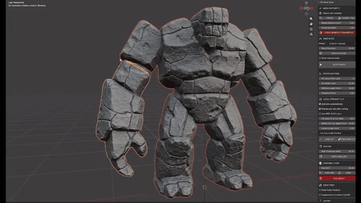Adjust the Wall Thickness slider field

click(x=337, y=152)
